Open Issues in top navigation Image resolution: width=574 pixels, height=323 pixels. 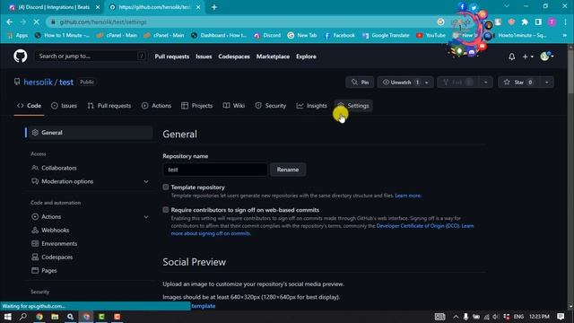(204, 57)
